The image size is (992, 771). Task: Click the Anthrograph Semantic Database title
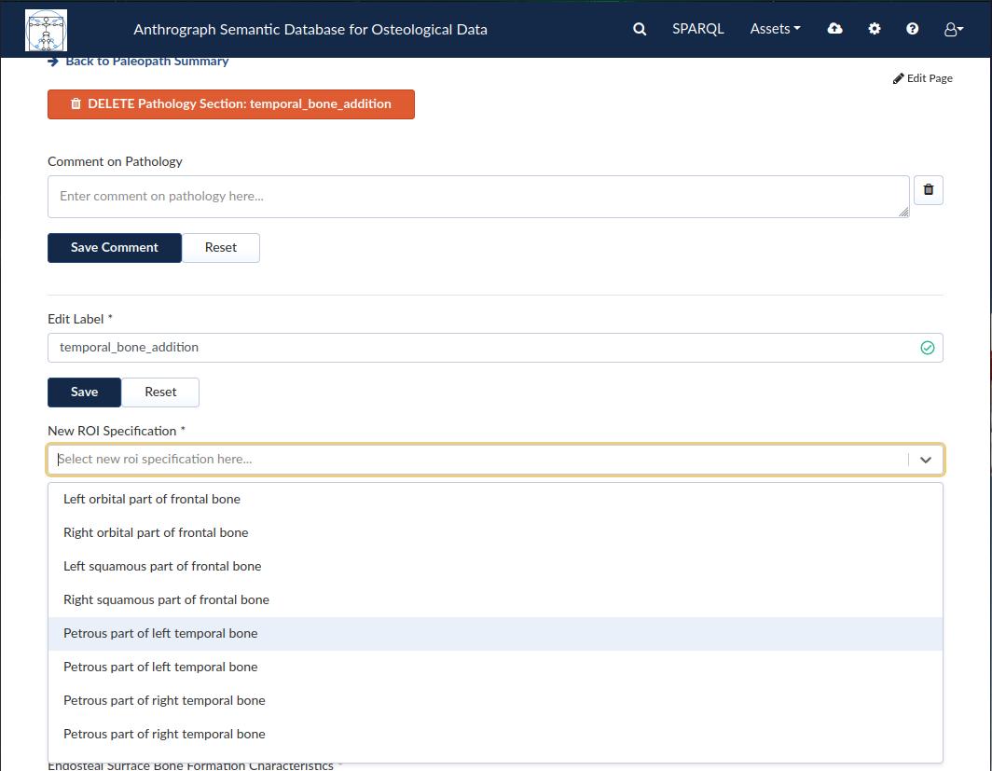310,30
